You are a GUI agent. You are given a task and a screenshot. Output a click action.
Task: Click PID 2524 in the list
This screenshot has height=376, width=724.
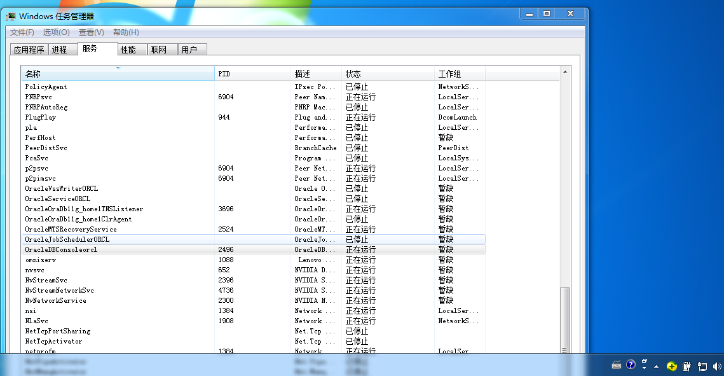click(x=226, y=229)
